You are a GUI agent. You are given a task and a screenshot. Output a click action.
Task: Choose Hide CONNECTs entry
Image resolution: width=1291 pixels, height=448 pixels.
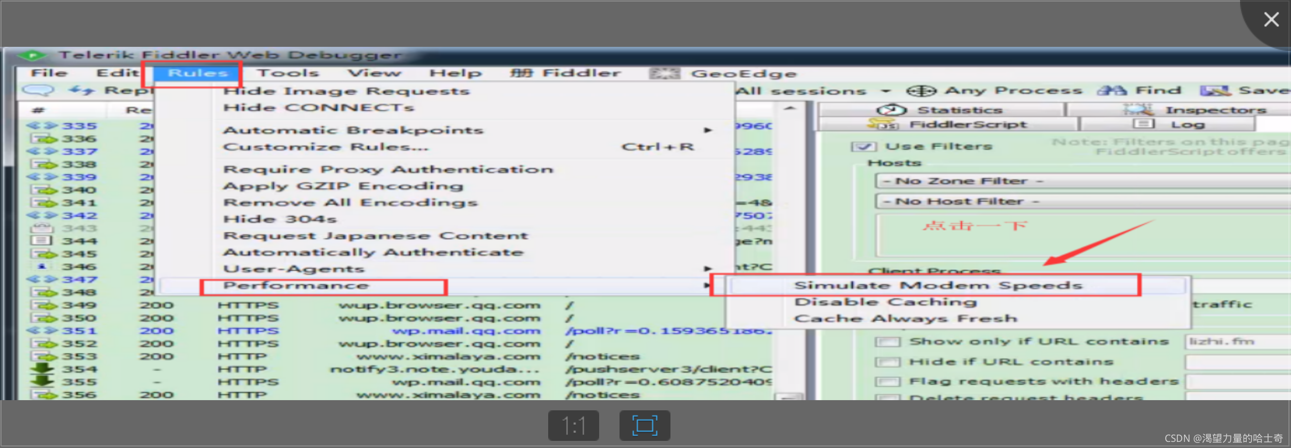pyautogui.click(x=319, y=108)
